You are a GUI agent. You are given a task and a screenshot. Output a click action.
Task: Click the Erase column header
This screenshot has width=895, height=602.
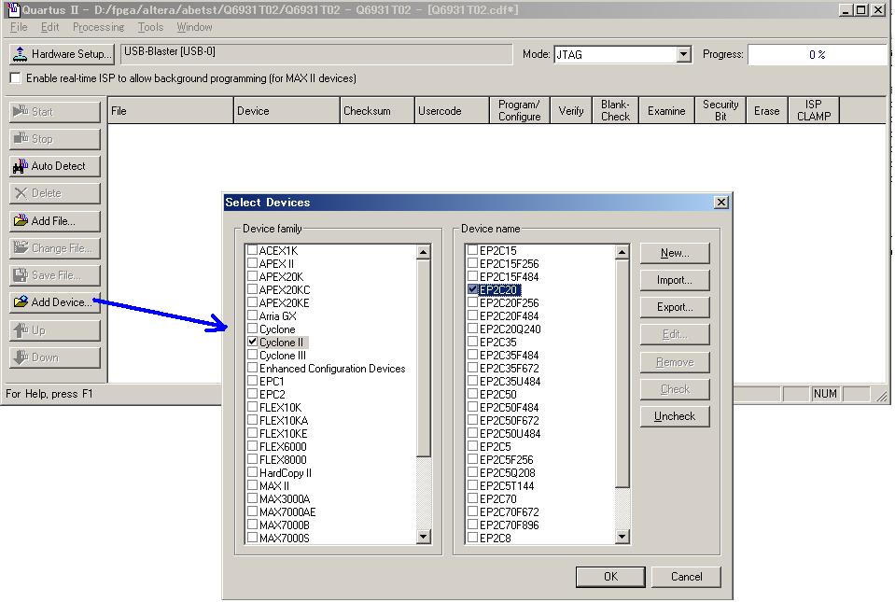(x=766, y=111)
